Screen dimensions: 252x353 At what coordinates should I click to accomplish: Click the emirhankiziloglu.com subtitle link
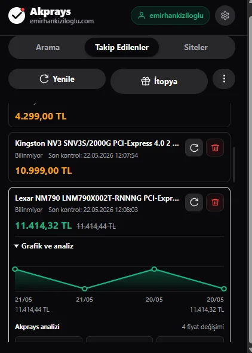(62, 21)
